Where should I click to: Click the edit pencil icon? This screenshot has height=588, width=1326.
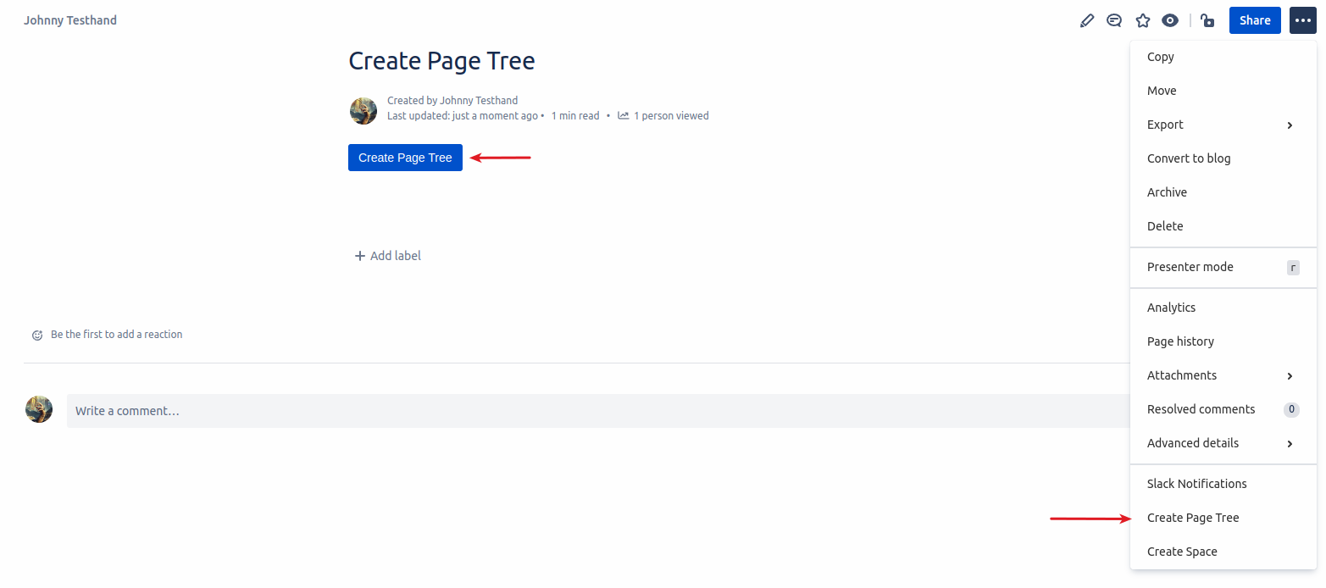[x=1087, y=20]
